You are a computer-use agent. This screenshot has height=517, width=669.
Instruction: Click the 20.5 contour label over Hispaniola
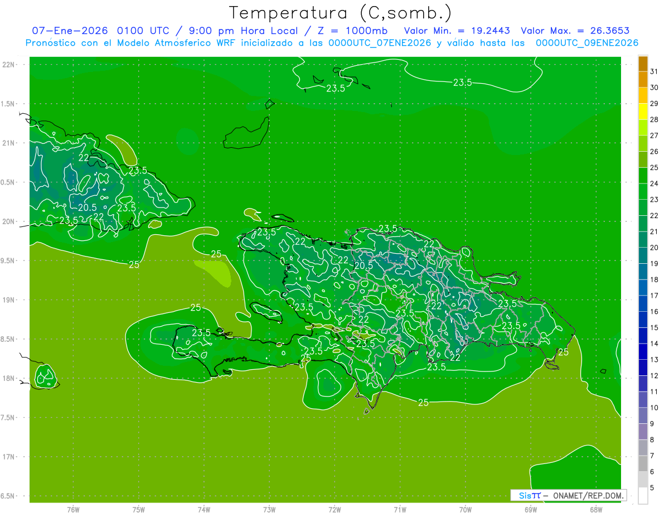click(x=363, y=266)
